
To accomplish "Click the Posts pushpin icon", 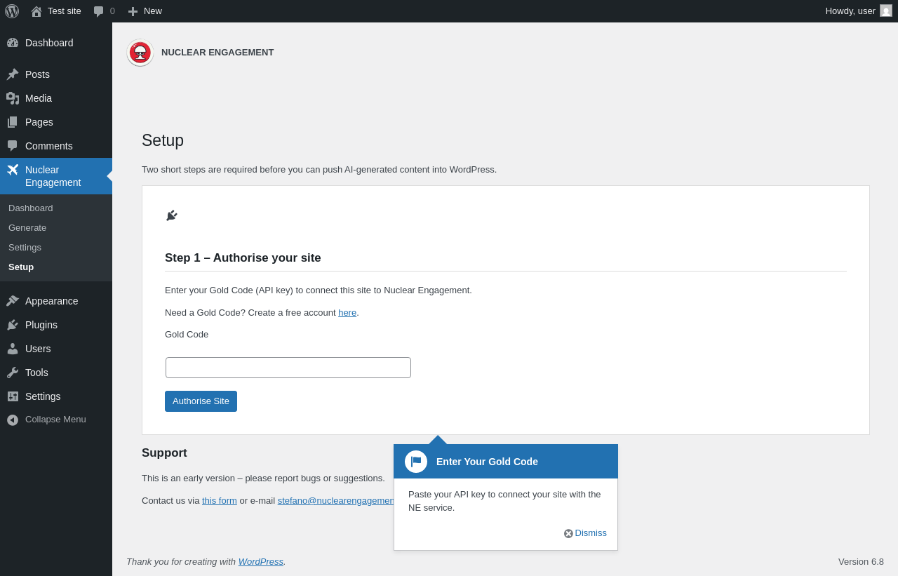I will (13, 74).
